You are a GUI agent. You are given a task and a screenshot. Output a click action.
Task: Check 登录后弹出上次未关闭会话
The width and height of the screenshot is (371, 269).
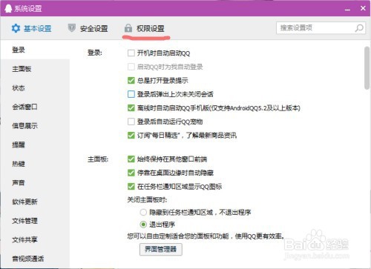(131, 94)
